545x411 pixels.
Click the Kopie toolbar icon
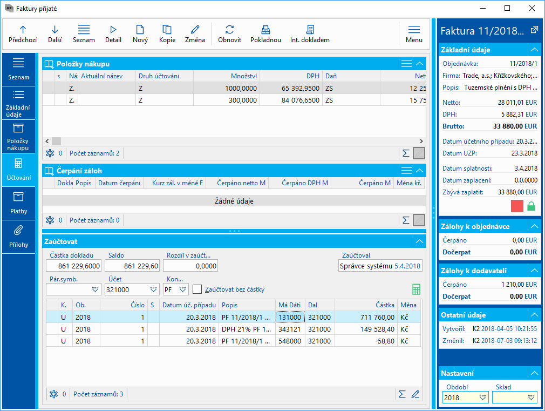(x=167, y=30)
